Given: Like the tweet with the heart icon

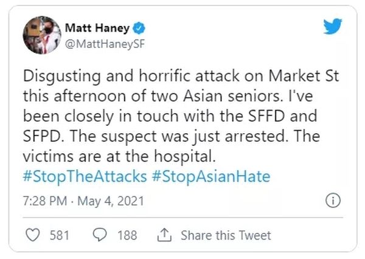Looking at the screenshot, I should (35, 235).
